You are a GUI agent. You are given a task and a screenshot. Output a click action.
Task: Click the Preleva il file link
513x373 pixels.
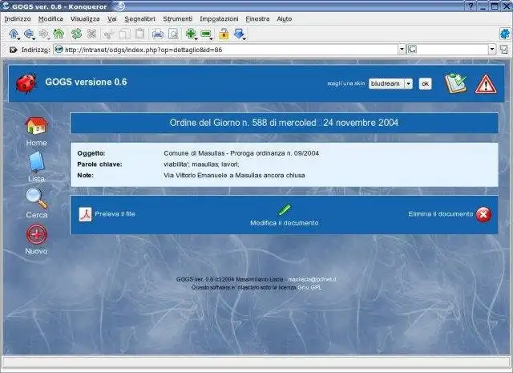115,214
